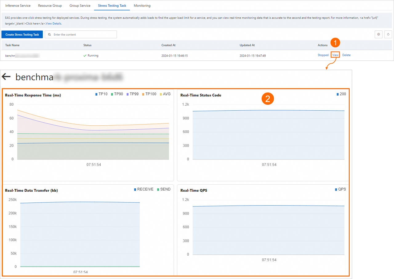Toggle the QPS series in the QPS chart legend
The height and width of the screenshot is (279, 394).
click(x=340, y=189)
